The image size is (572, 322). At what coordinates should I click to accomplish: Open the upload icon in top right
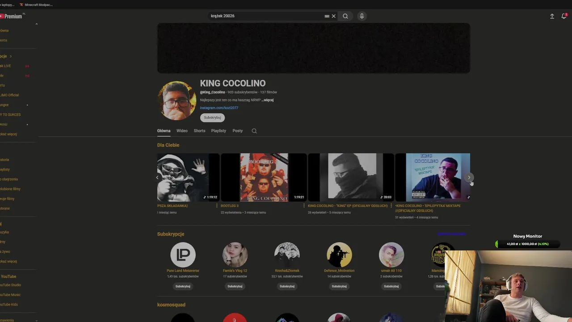coord(552,16)
